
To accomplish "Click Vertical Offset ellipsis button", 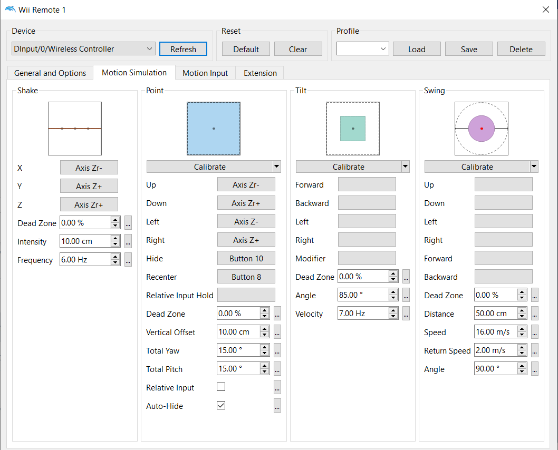I will [277, 332].
